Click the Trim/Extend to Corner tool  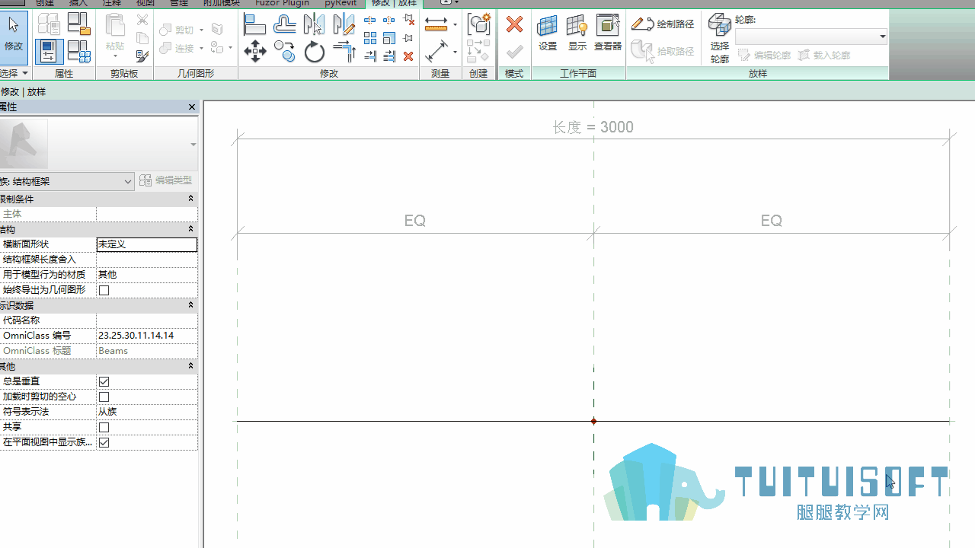click(344, 52)
